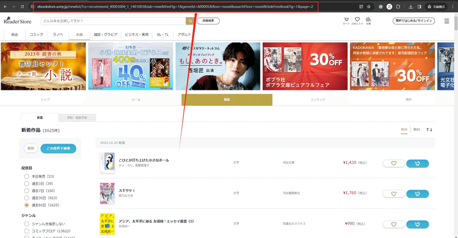Image resolution: width=458 pixels, height=238 pixels.
Task: Open the browser downloads icon
Action: pyautogui.click(x=410, y=6)
